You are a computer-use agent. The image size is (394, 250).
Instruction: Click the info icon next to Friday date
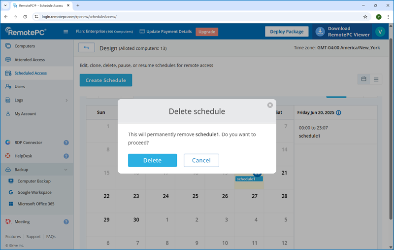[x=338, y=112]
